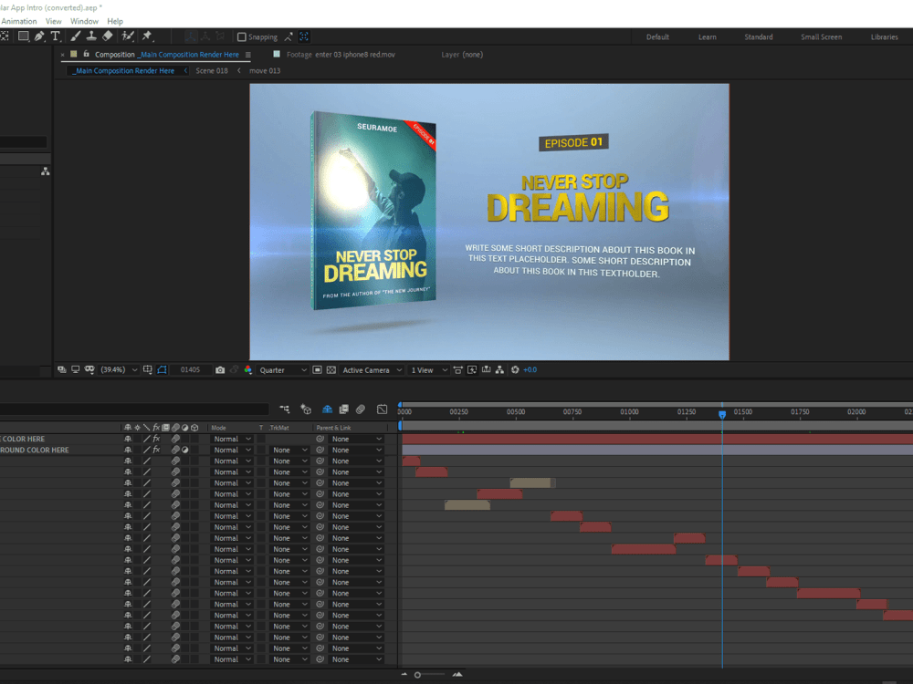Open the Help menu
This screenshot has height=684, width=913.
pos(115,21)
